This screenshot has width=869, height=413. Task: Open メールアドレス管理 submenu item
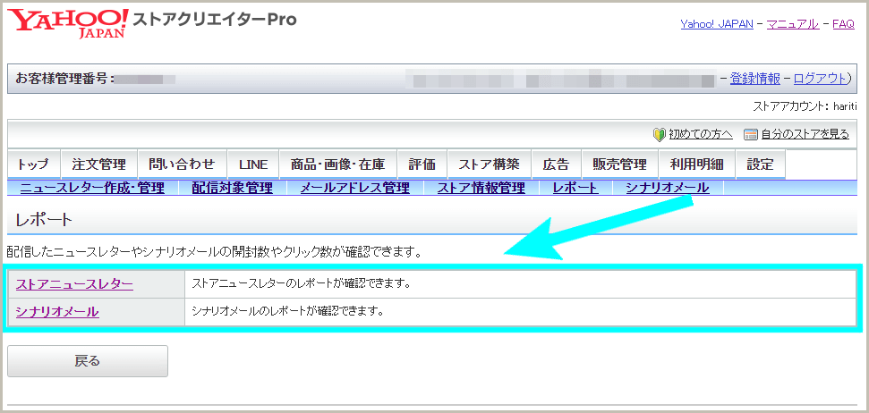click(x=354, y=189)
